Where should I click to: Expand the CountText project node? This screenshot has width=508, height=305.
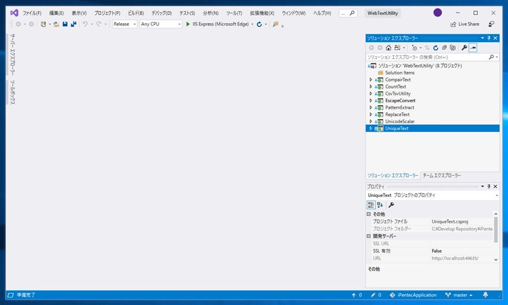point(371,87)
